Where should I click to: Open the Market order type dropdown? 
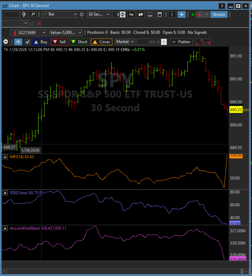(x=125, y=42)
